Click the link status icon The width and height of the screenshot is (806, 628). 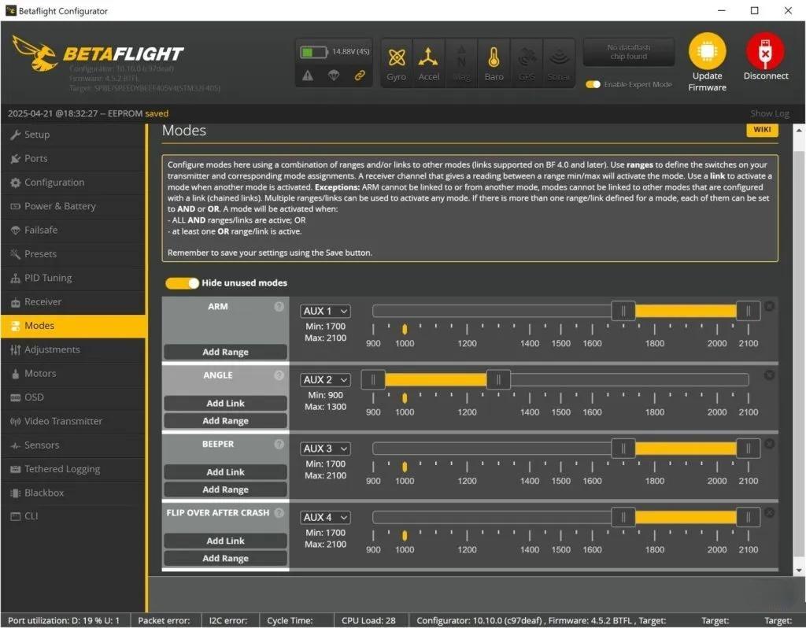[x=359, y=76]
